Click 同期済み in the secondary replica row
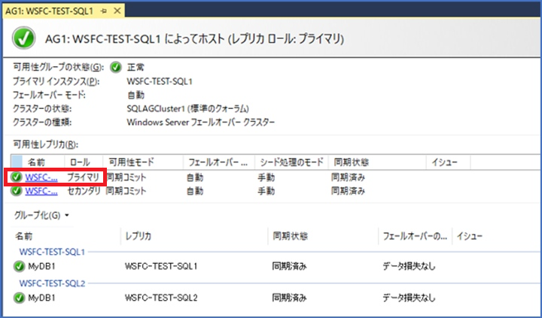 tap(348, 191)
